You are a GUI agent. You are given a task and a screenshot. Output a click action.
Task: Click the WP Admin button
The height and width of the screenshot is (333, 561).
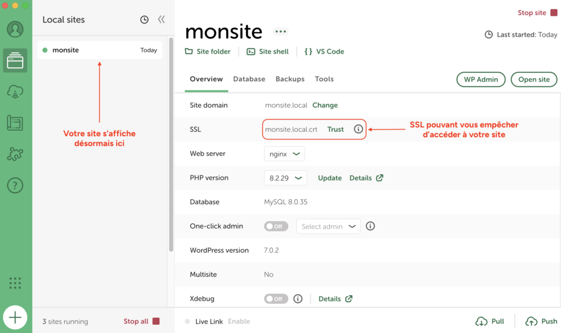coord(481,79)
